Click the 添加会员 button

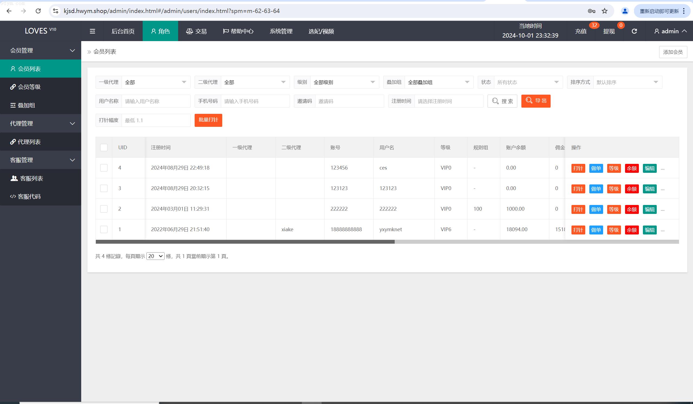coord(673,52)
